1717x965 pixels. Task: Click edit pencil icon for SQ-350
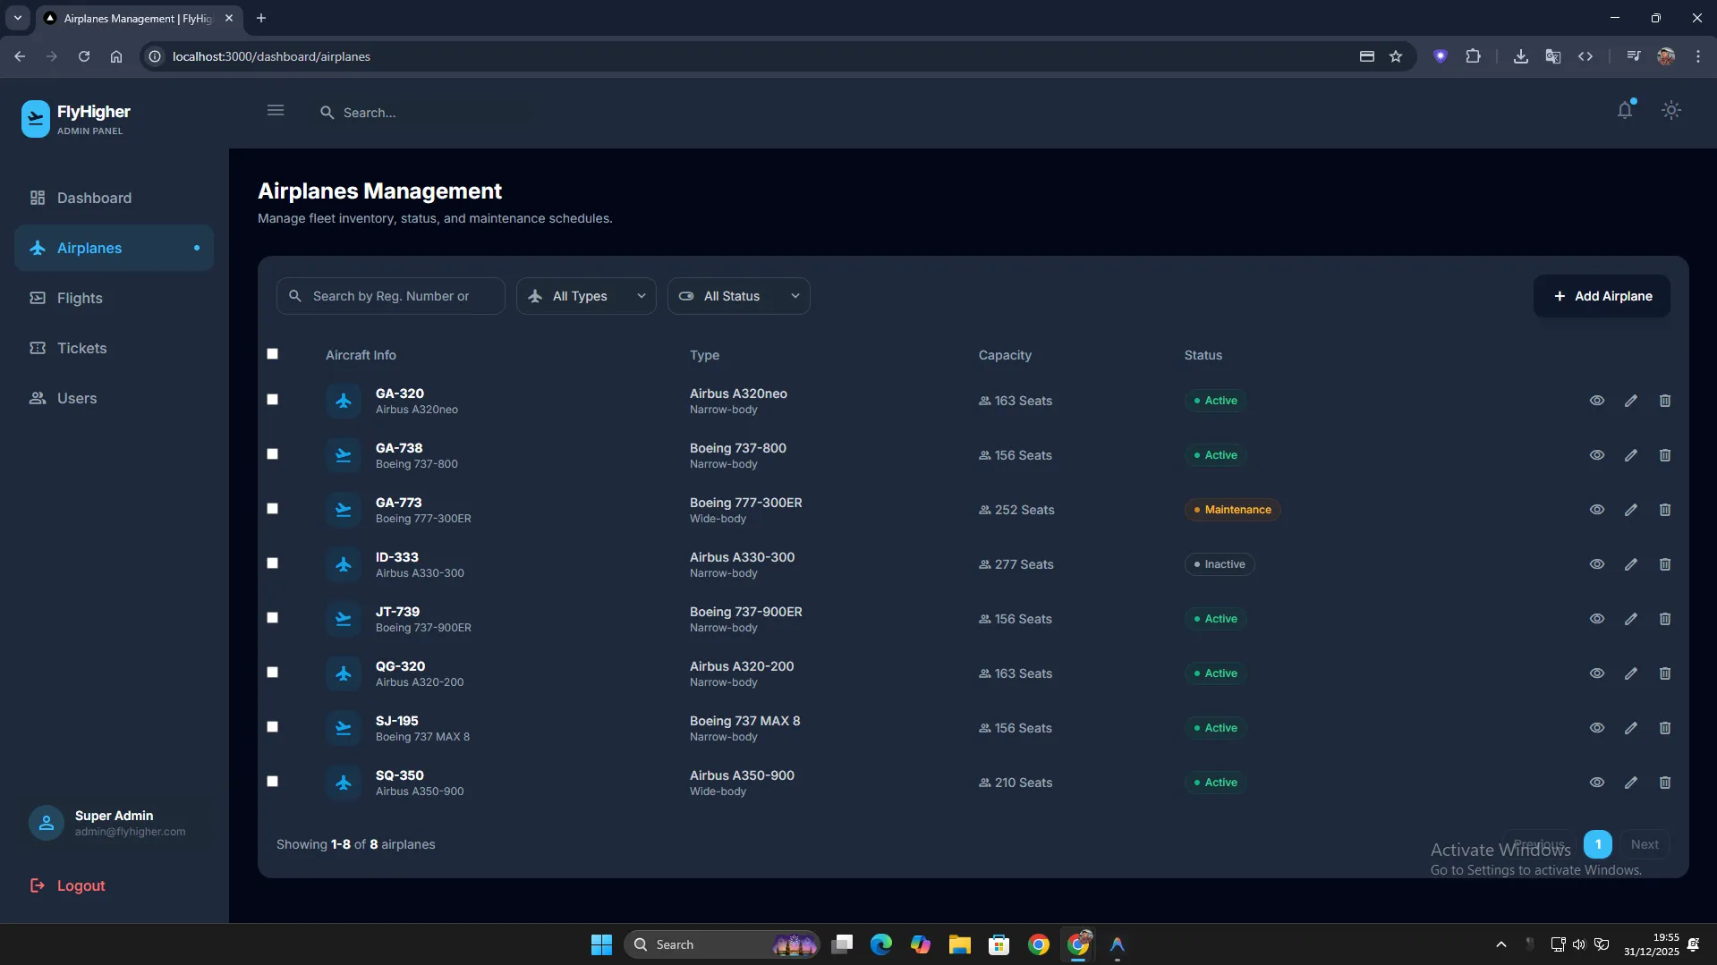pyautogui.click(x=1630, y=783)
